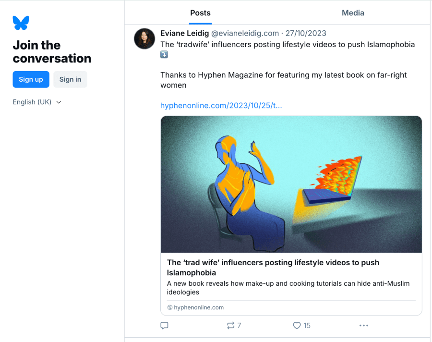Open the English (UK) language dropdown

(32, 102)
